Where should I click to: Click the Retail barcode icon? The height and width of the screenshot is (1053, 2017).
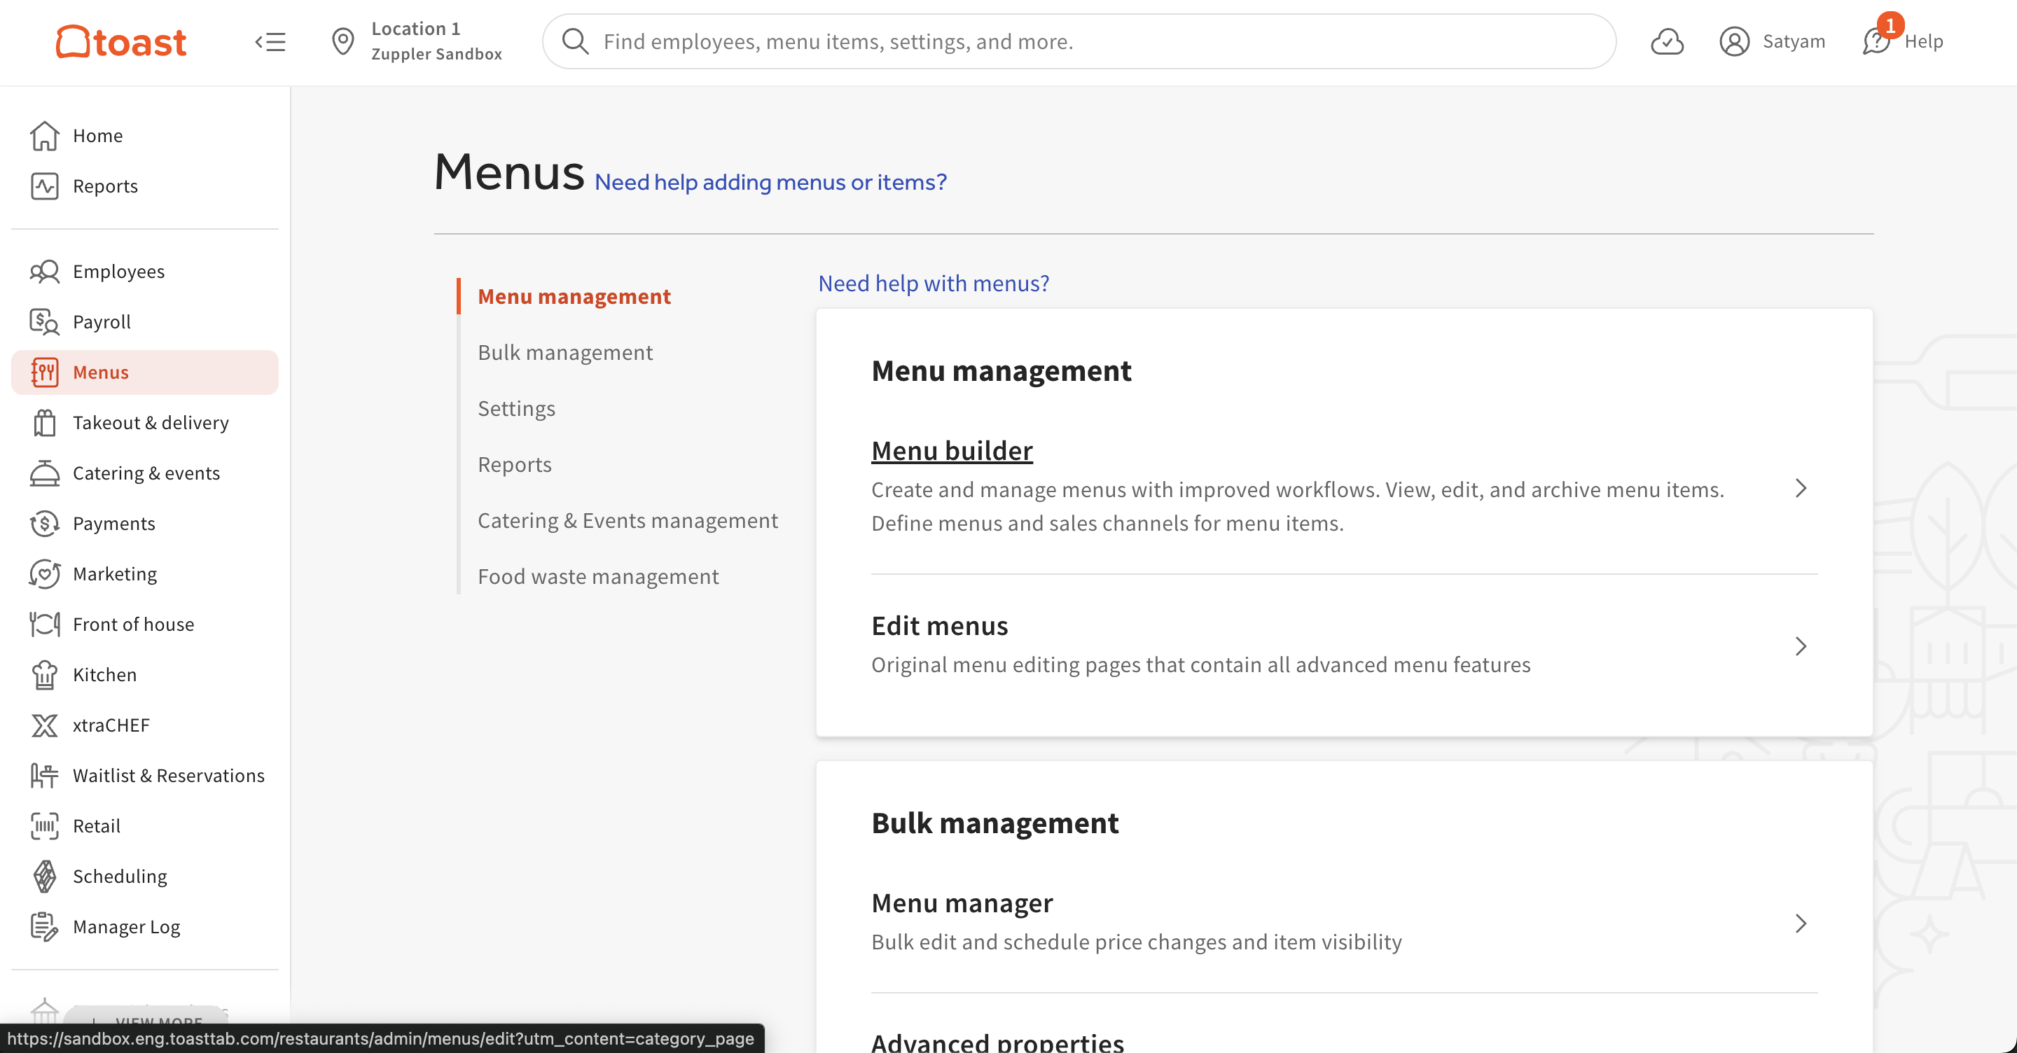[45, 826]
